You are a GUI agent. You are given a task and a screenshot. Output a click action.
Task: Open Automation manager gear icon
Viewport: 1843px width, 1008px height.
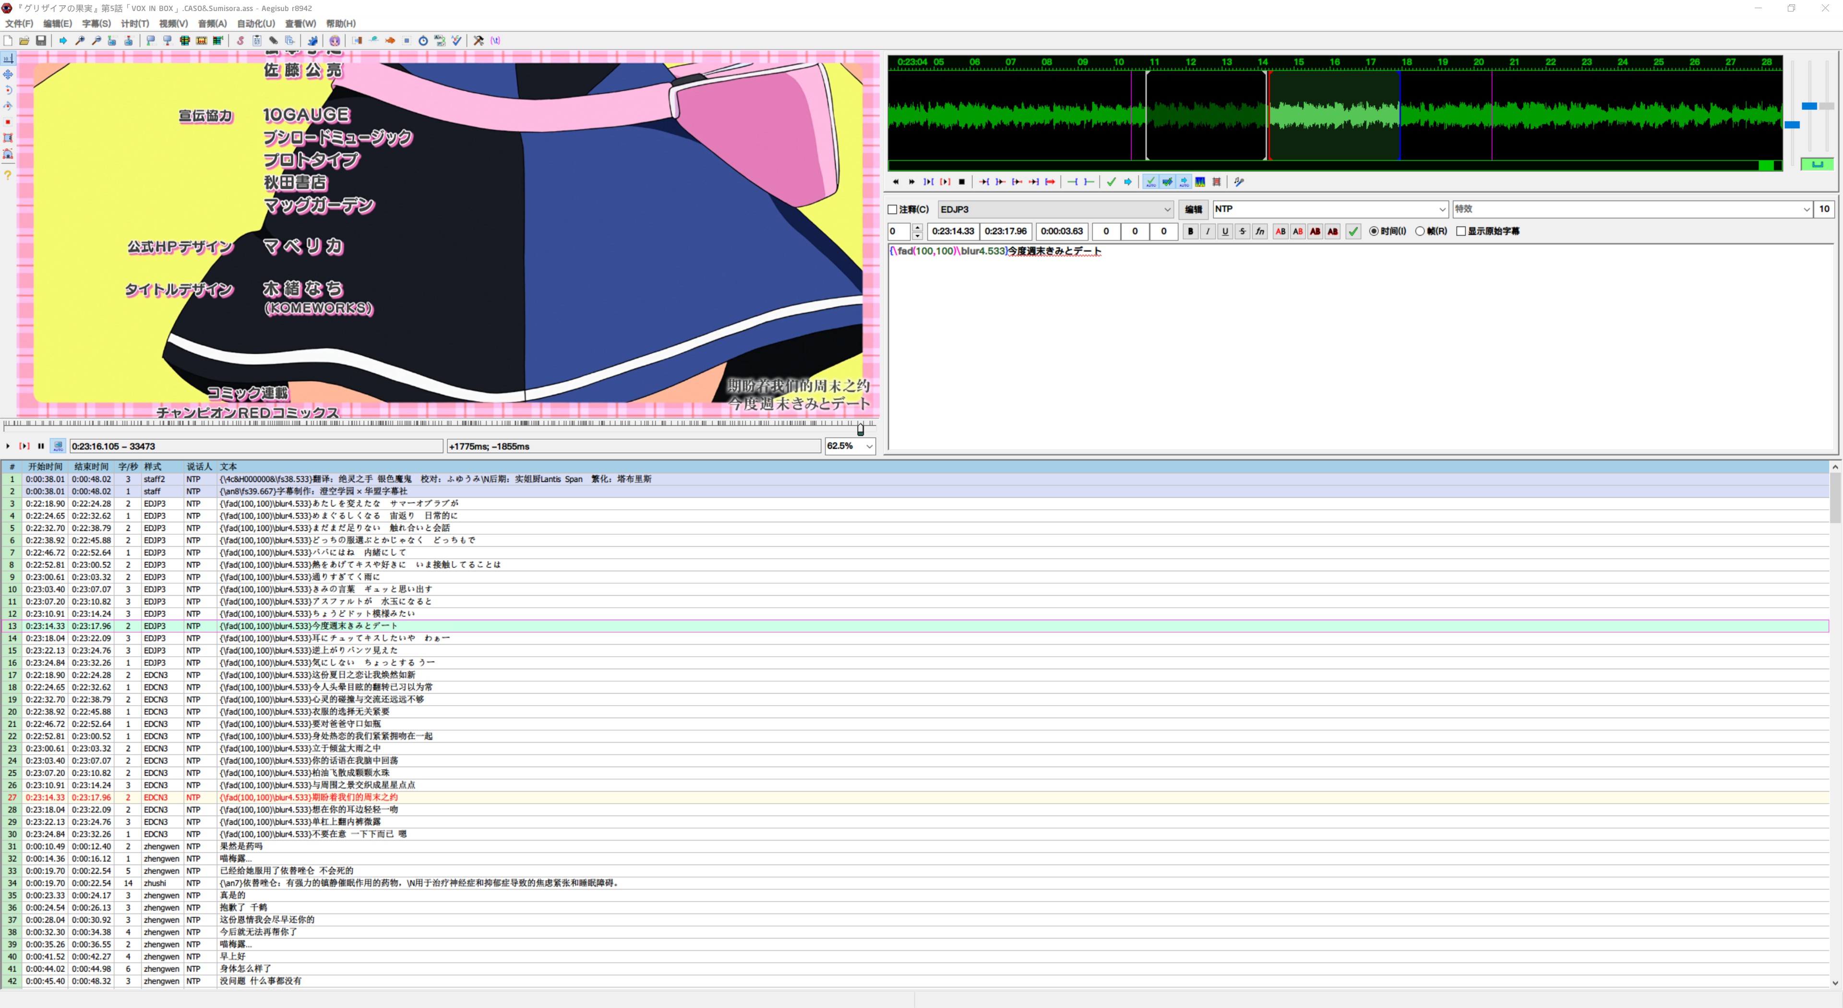[x=312, y=41]
